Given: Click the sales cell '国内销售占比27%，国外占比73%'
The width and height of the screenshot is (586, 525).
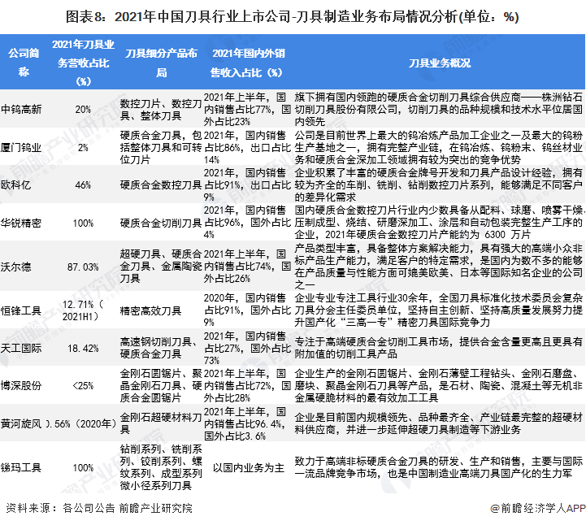Looking at the screenshot, I should tap(247, 349).
